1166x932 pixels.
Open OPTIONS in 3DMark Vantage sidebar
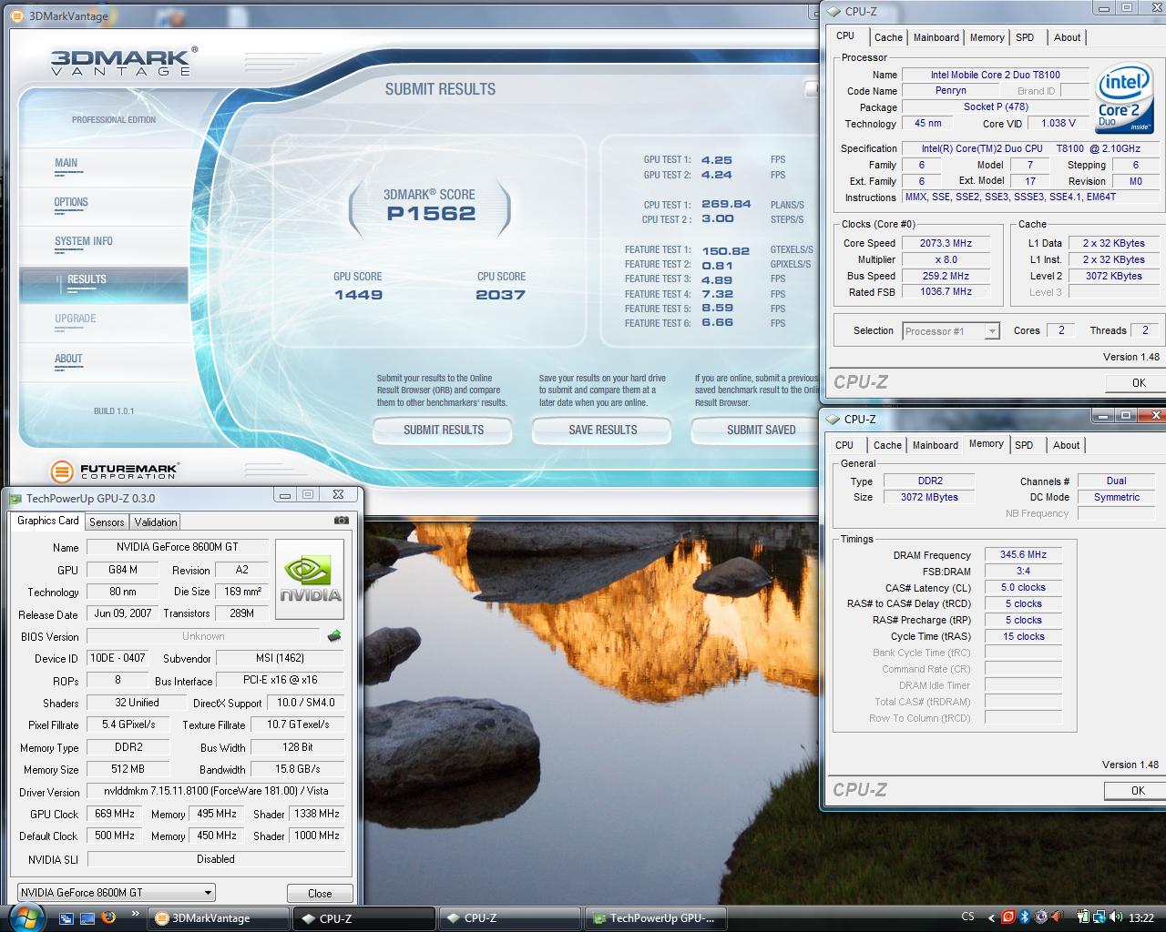(71, 203)
